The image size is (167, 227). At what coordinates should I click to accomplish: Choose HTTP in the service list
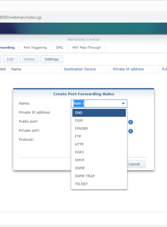[99, 144]
